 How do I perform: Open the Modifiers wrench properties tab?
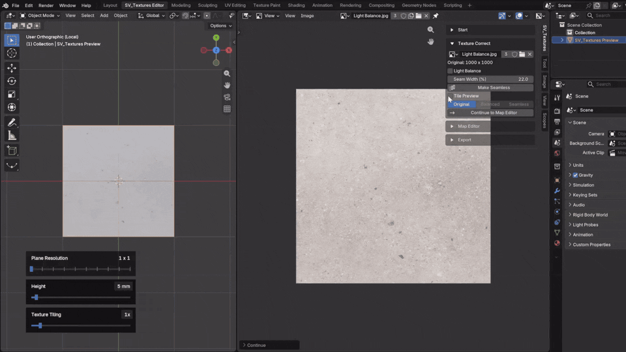557,191
